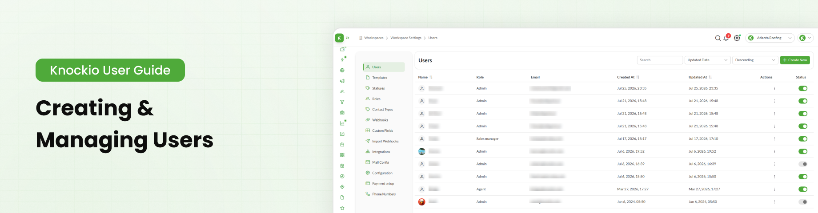Open the briefcase icon in the sidebar

(x=342, y=113)
